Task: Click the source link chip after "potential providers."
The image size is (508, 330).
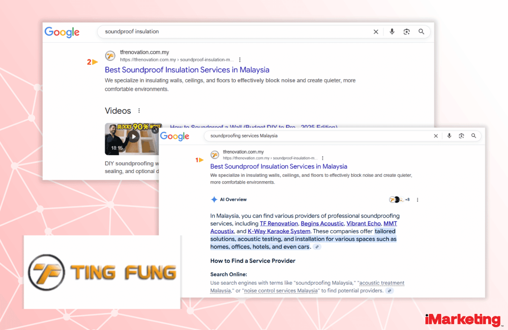Action: [389, 291]
